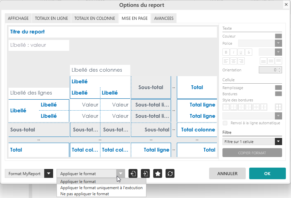The width and height of the screenshot is (291, 198).
Task: Click the export format file icon
Action: click(133, 173)
